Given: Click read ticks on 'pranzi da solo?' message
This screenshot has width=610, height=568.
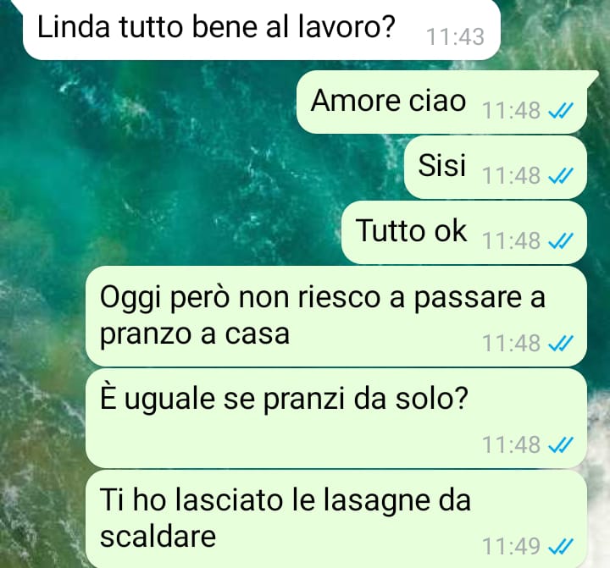Looking at the screenshot, I should tap(561, 445).
